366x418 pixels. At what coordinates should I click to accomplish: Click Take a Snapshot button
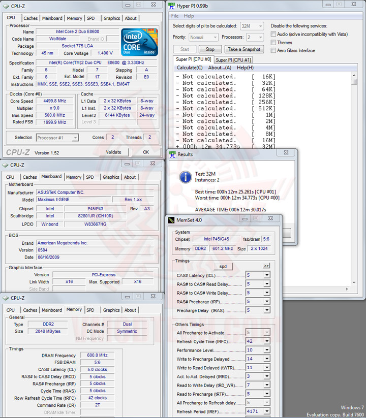tap(244, 49)
